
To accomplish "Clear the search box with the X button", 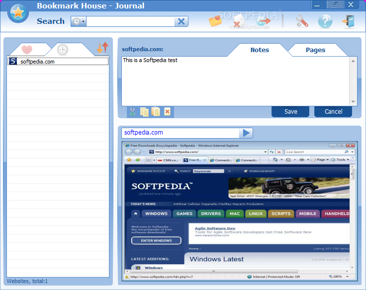I will click(181, 21).
